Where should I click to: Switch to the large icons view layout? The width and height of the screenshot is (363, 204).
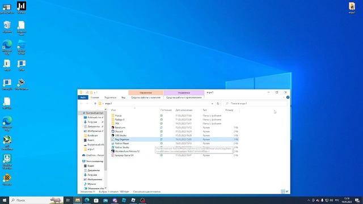pos(287,192)
